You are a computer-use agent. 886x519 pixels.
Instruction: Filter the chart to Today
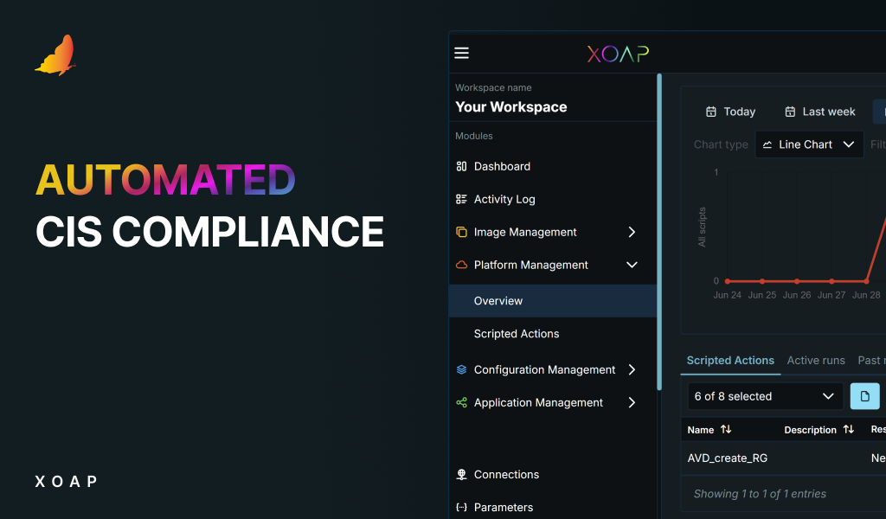point(730,112)
